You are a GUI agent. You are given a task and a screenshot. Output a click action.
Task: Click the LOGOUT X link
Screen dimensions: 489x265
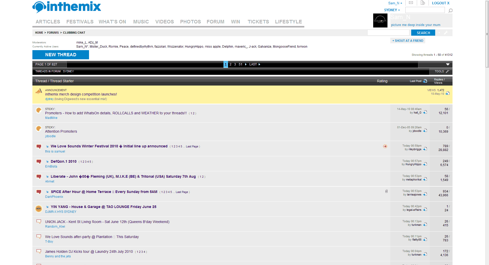pyautogui.click(x=441, y=3)
